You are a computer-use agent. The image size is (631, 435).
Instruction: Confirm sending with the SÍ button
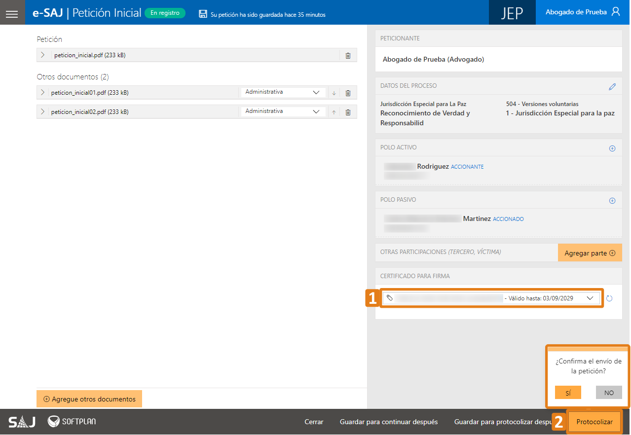568,393
